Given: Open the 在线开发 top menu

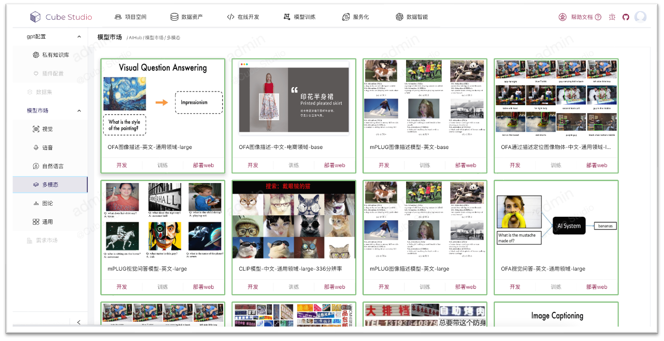Looking at the screenshot, I should point(243,17).
